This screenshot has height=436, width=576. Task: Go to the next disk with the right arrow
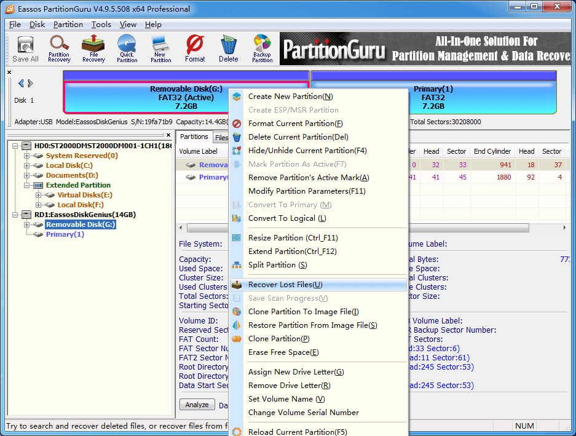tap(31, 84)
